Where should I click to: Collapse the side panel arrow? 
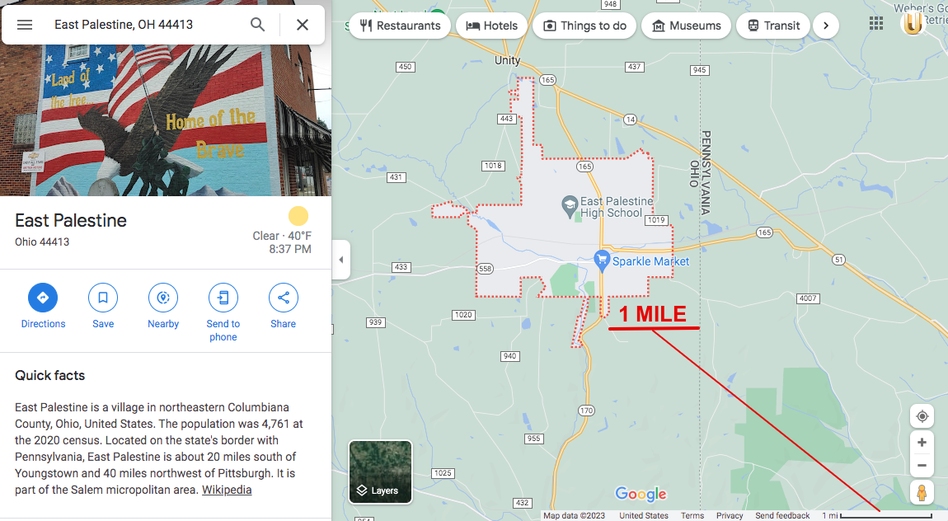point(341,260)
